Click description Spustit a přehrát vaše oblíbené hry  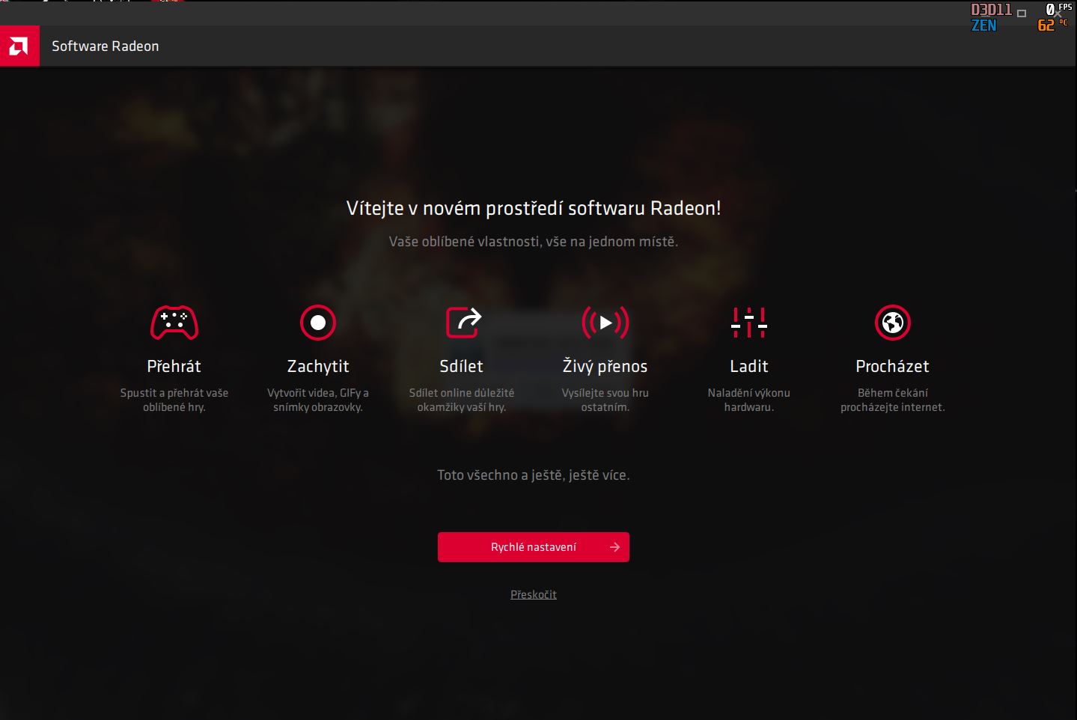[x=174, y=400]
